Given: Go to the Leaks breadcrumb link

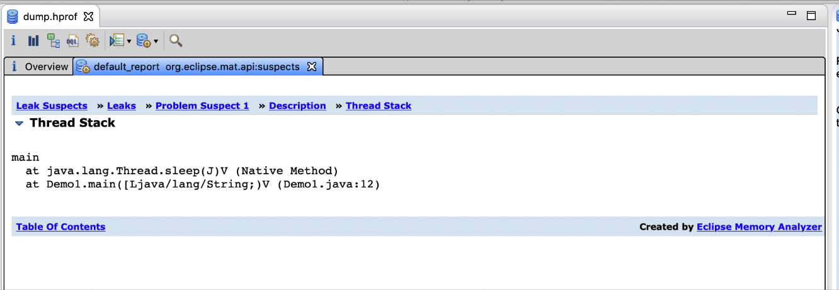Looking at the screenshot, I should pyautogui.click(x=122, y=106).
